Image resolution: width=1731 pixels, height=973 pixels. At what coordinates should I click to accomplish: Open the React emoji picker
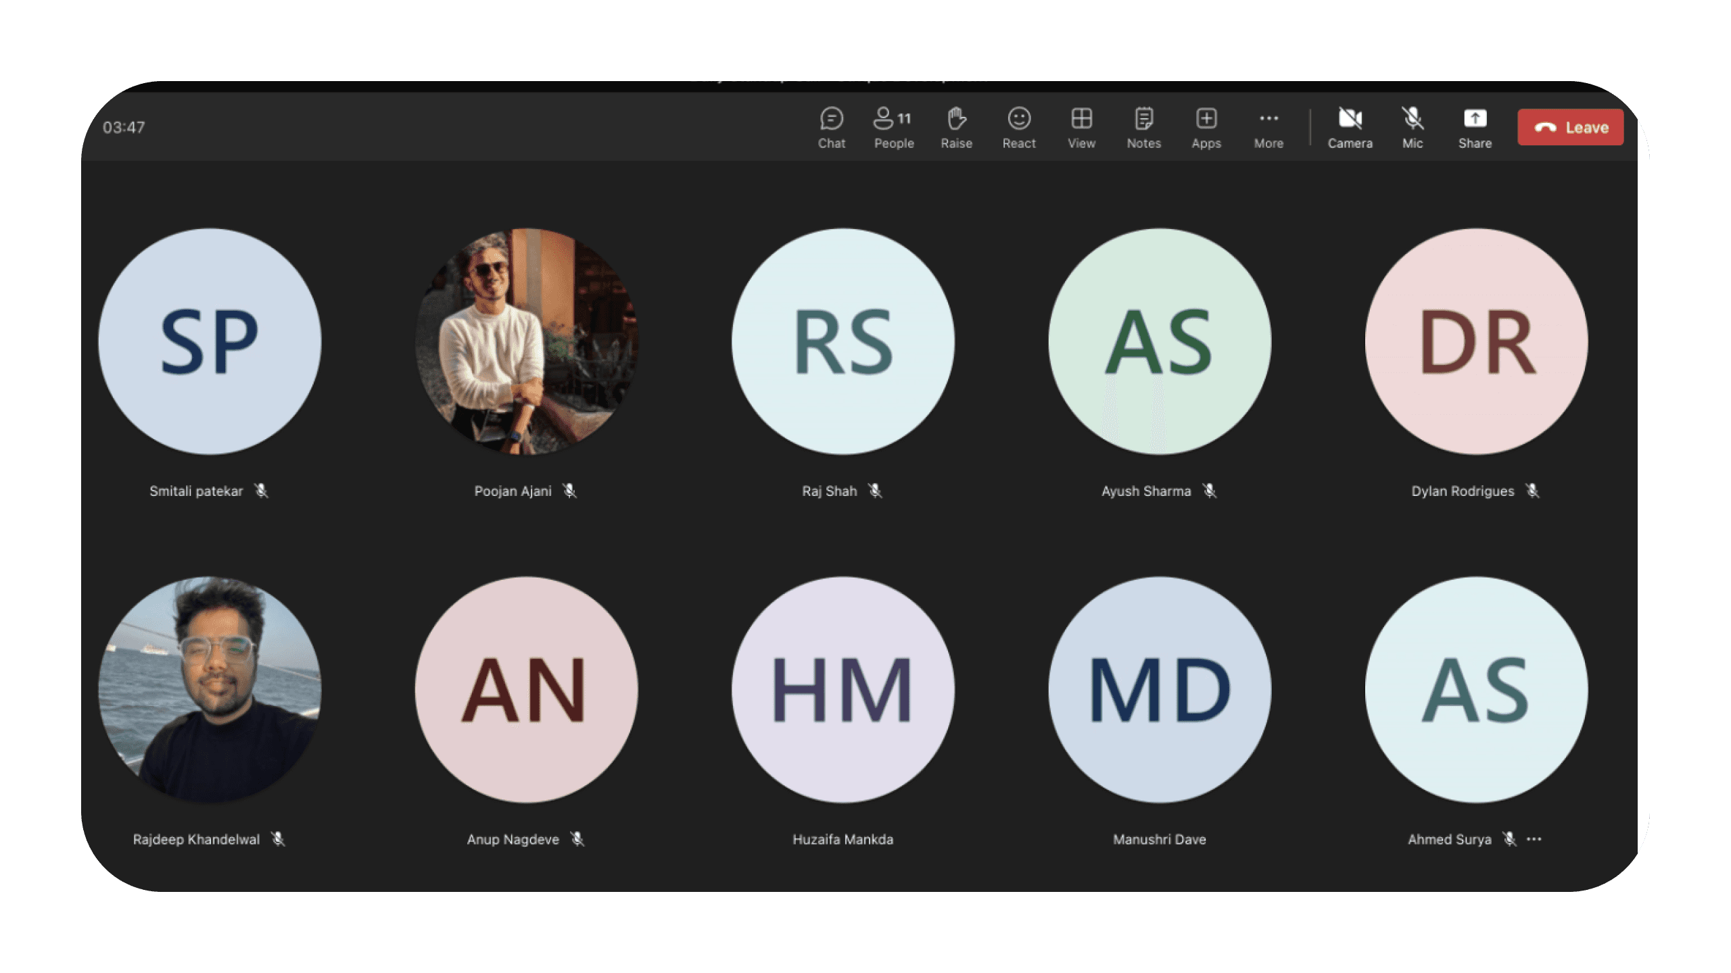pos(1018,127)
